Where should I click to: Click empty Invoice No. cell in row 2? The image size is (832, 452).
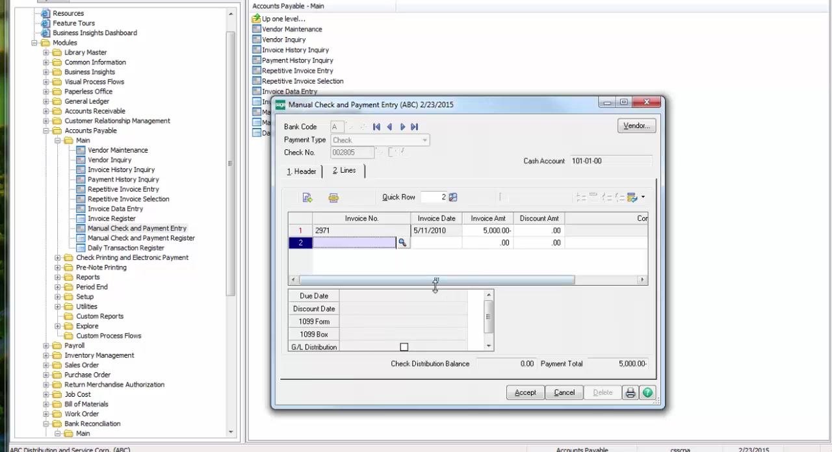coord(354,242)
